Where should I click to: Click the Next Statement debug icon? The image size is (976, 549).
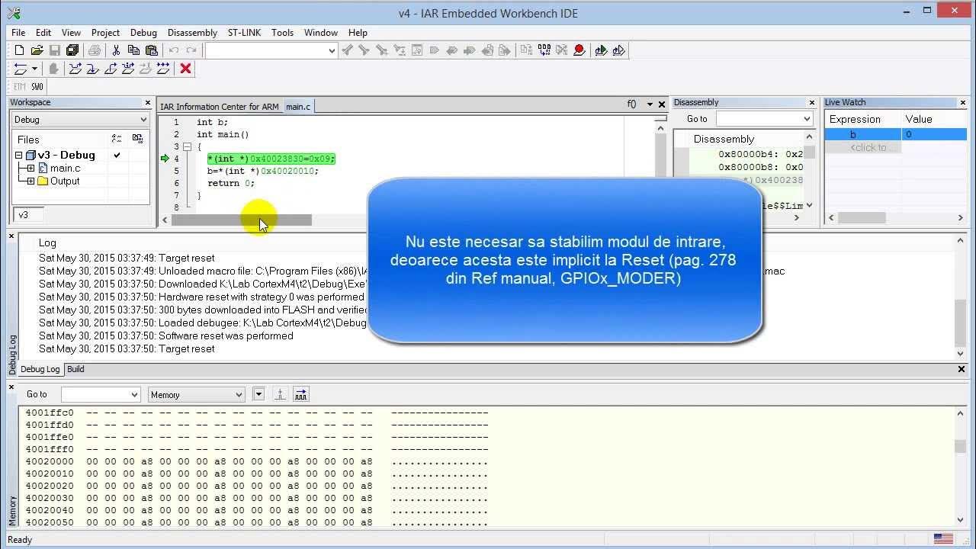(x=127, y=69)
